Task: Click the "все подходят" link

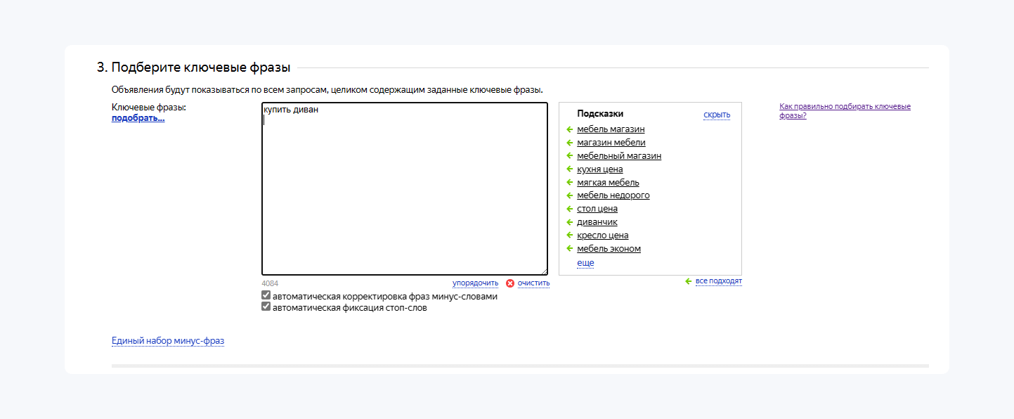Action: pyautogui.click(x=719, y=281)
